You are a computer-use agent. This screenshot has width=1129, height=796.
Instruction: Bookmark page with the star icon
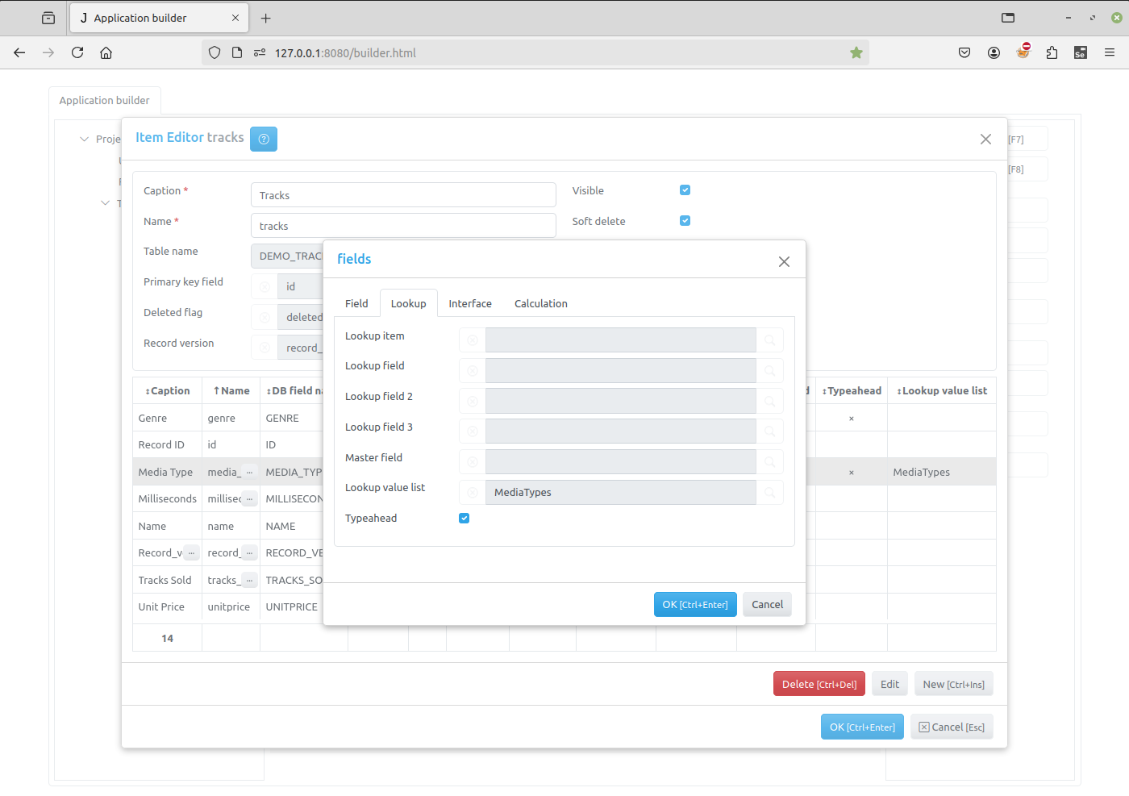[x=856, y=53]
